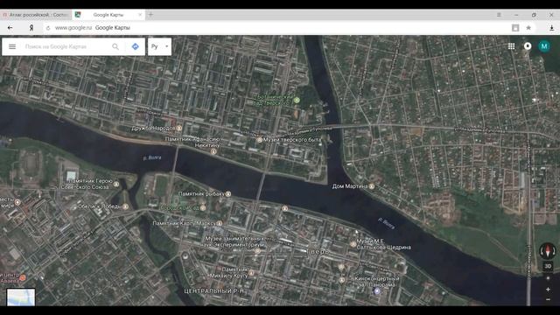This screenshot has width=560, height=315.
Task: Select the 'Дом Мартина' place marker
Action: pos(372,186)
